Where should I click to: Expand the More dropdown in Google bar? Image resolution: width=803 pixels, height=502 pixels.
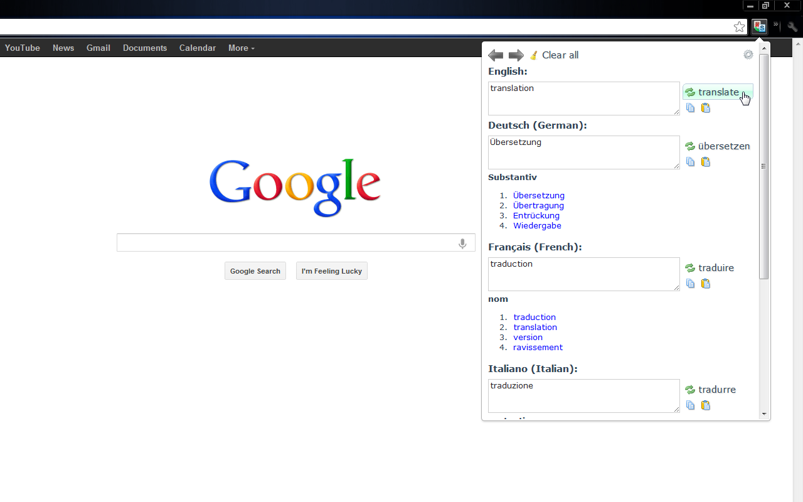click(241, 48)
